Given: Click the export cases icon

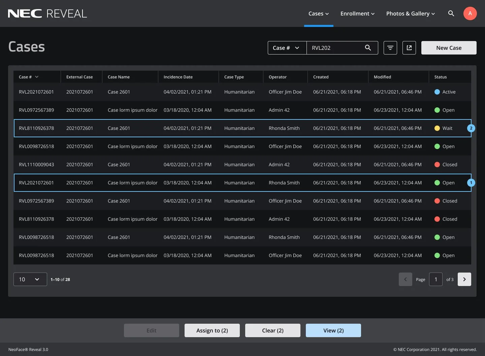Looking at the screenshot, I should point(409,48).
